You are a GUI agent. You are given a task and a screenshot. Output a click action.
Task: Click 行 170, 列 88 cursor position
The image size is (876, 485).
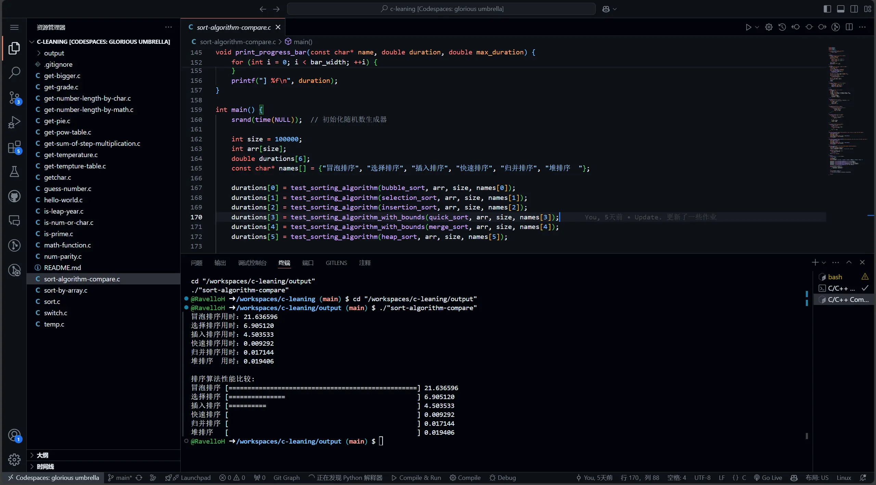tap(640, 477)
